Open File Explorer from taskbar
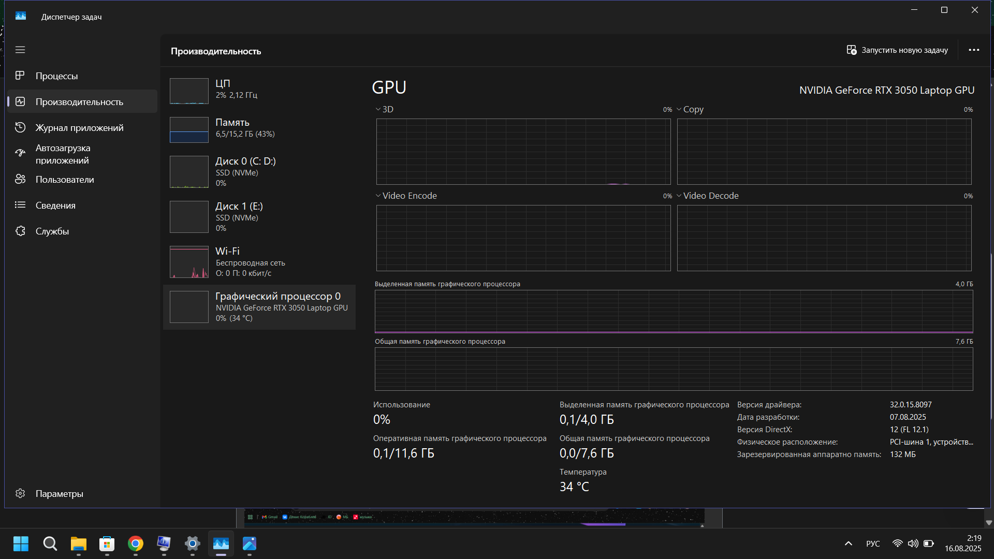The image size is (994, 559). 79,543
